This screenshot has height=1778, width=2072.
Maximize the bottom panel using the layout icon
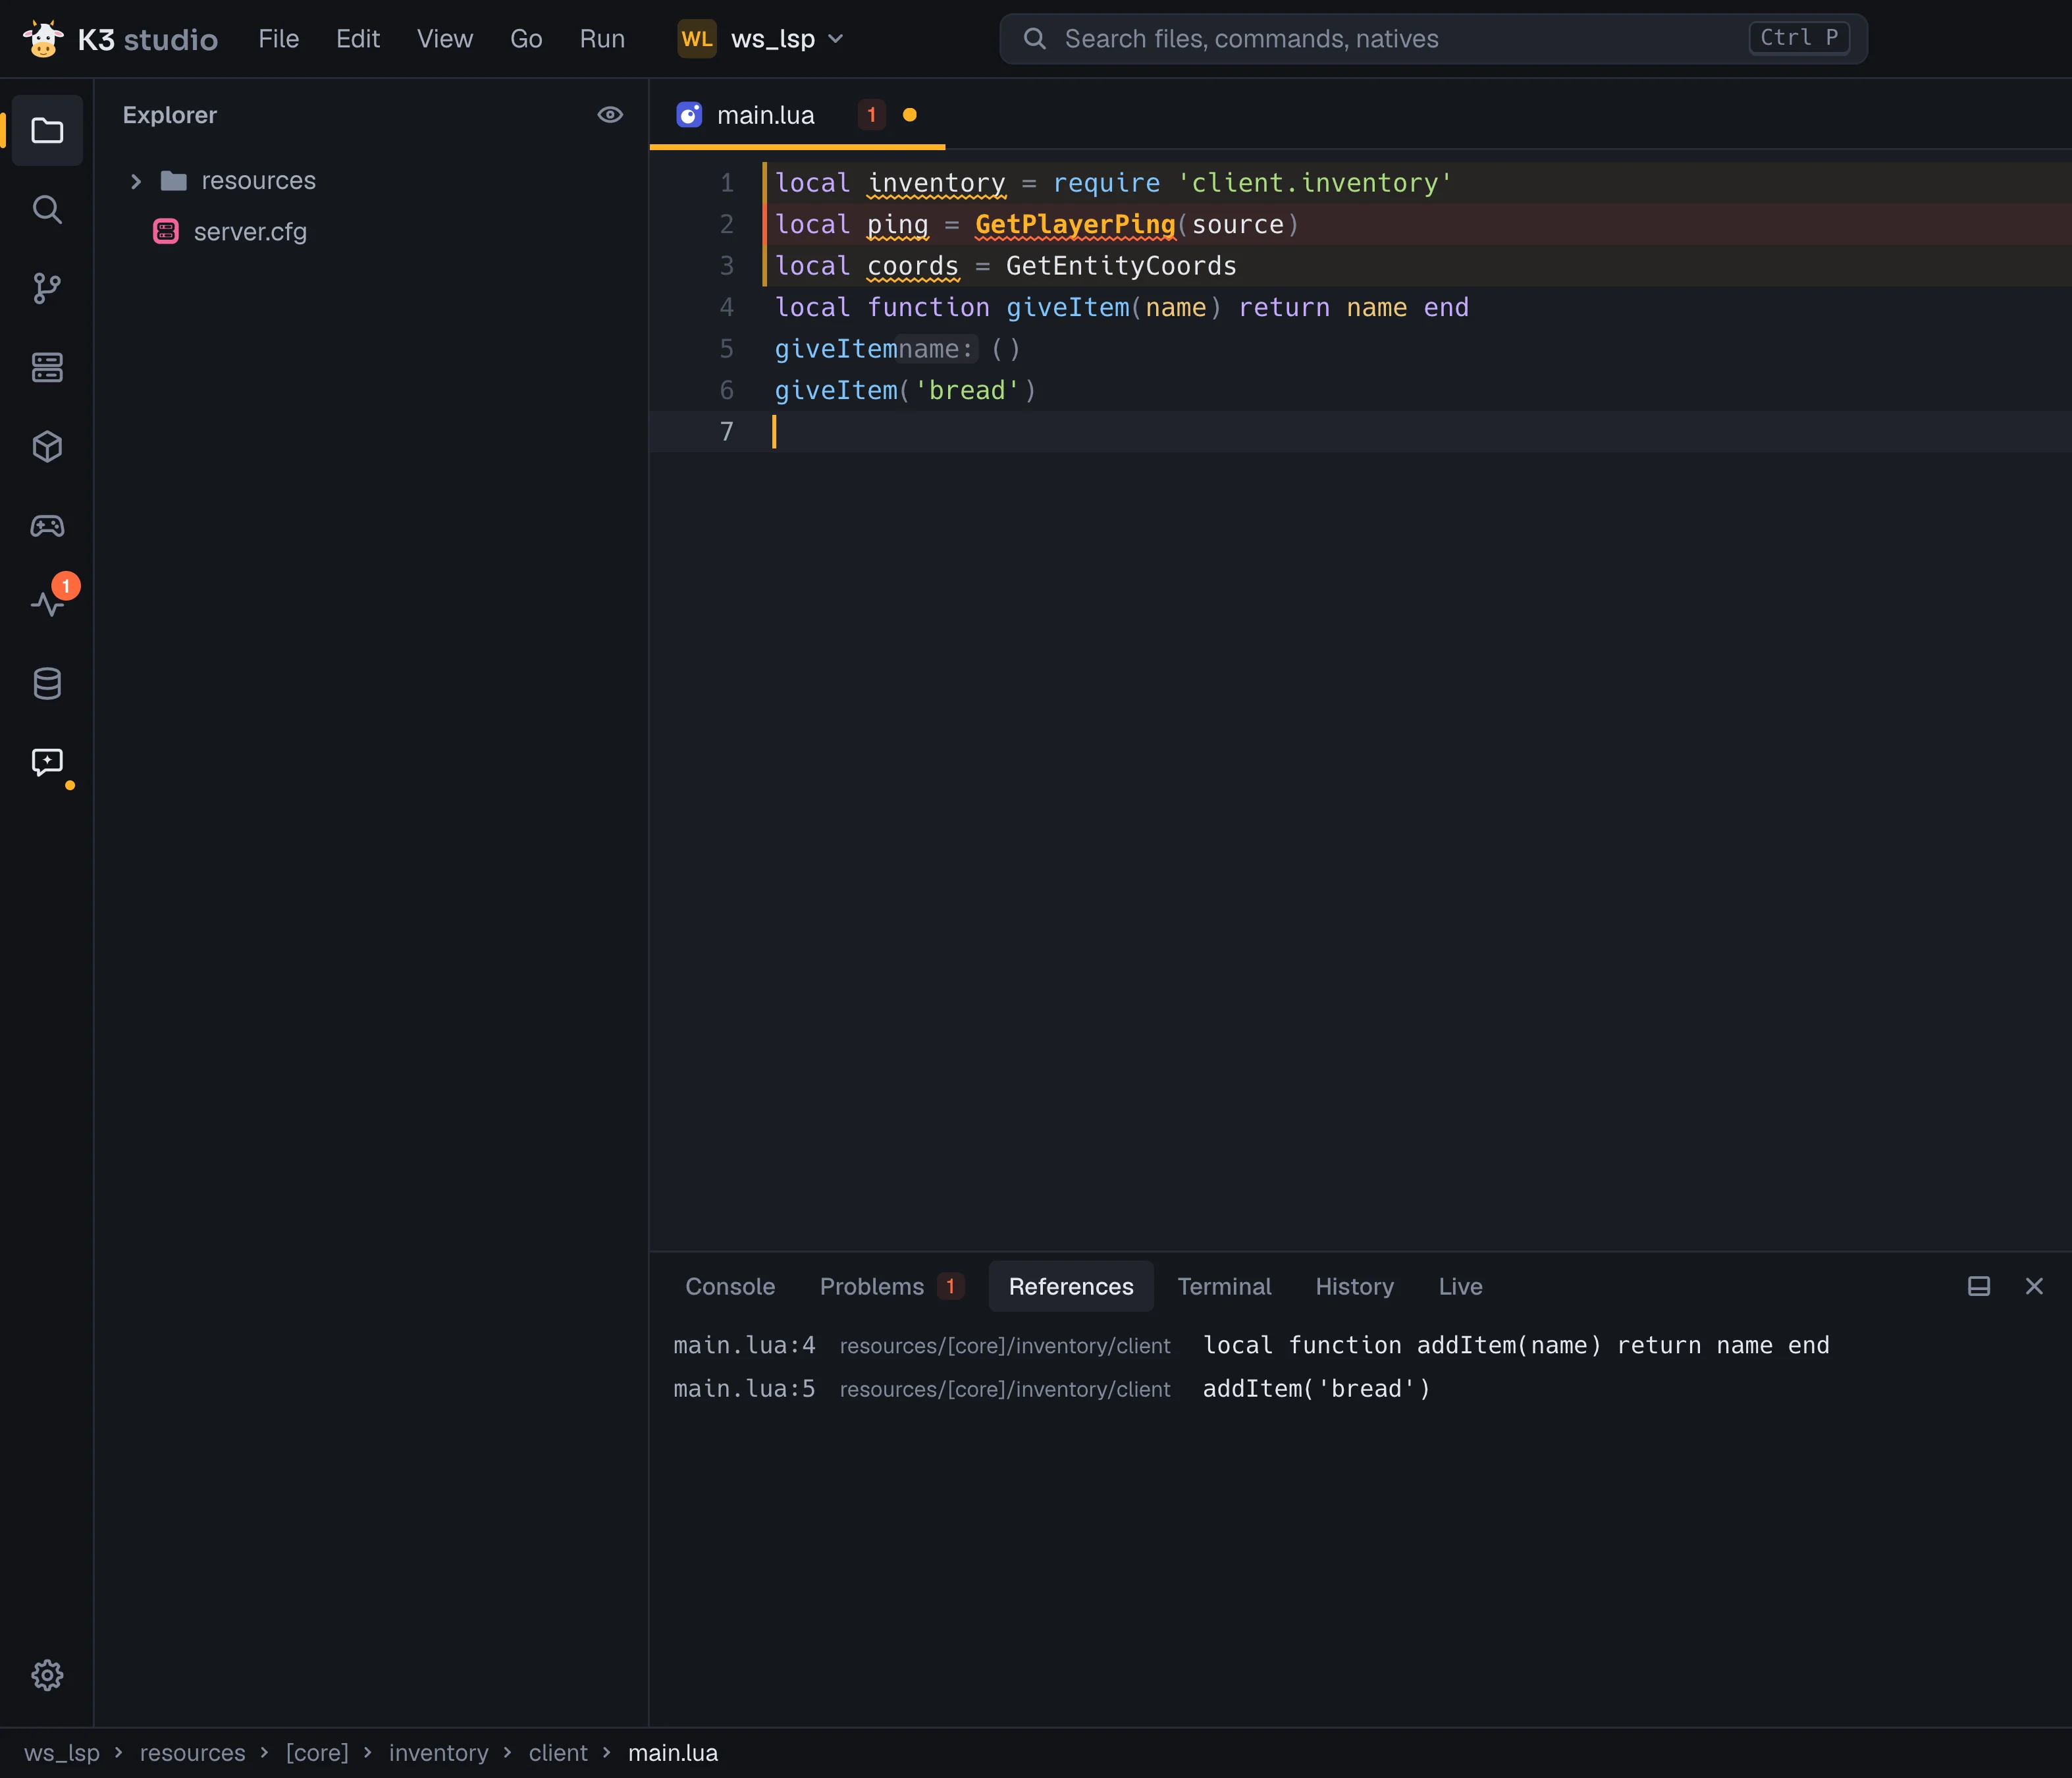(1978, 1286)
